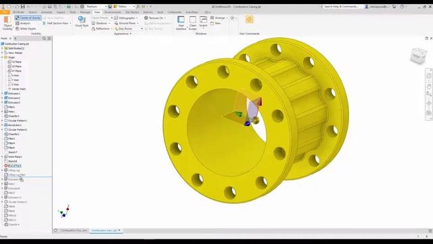
Task: Click the orange User Commands icon
Action: (x=249, y=20)
